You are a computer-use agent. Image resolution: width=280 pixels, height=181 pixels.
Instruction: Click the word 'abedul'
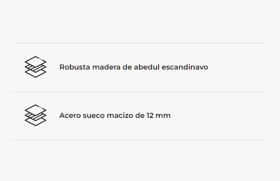click(146, 67)
